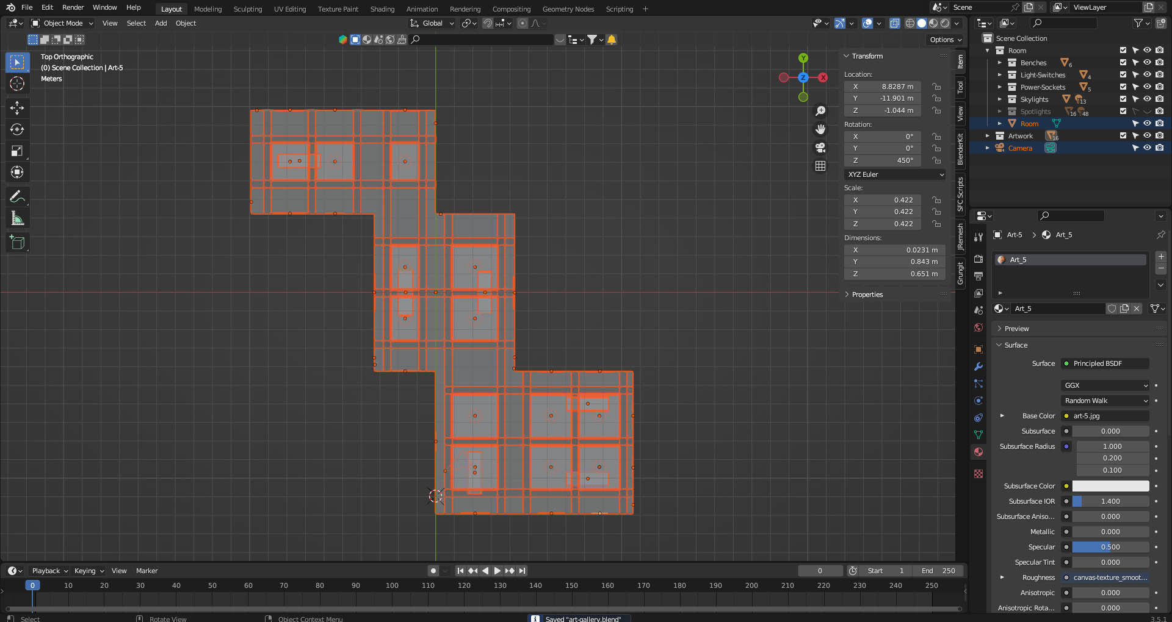Choose the combined Transform tool
This screenshot has width=1172, height=622.
pyautogui.click(x=17, y=172)
